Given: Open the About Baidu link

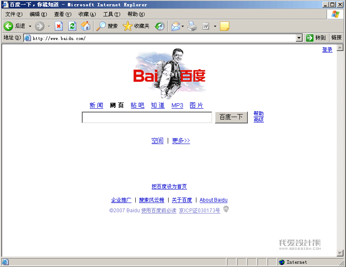Looking at the screenshot, I should point(213,200).
